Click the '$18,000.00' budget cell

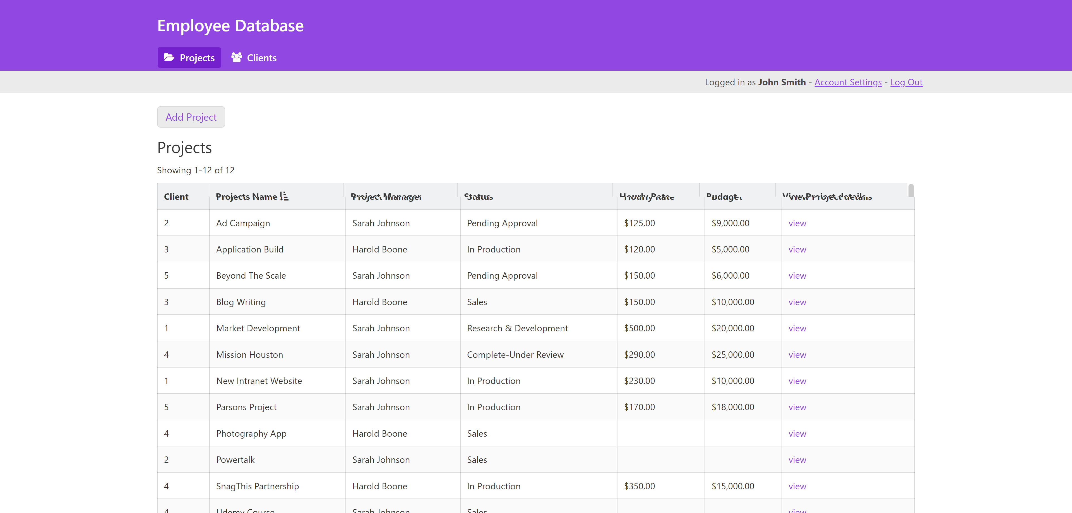[743, 407]
